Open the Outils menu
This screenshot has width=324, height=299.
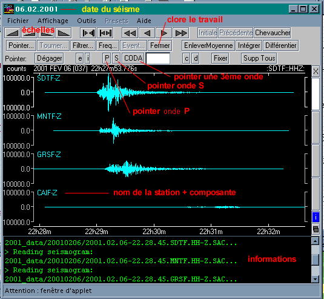tap(87, 21)
